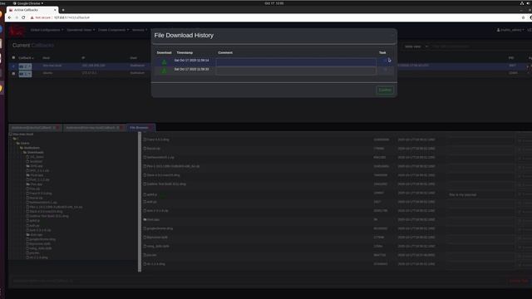532x299 pixels.
Task: Click the file icon beside Slack-4.9.0-macOS.dmg in list
Action: click(x=145, y=175)
